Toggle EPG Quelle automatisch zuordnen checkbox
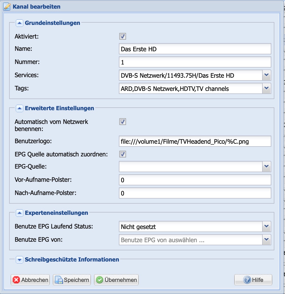Viewport: 285px width, 294px height. click(x=122, y=154)
